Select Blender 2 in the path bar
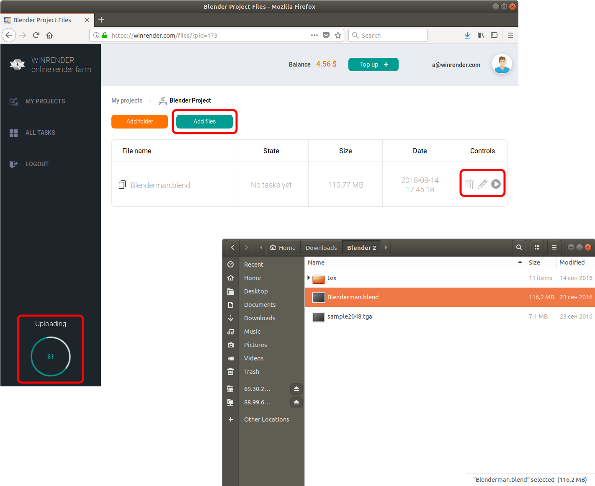Screen dimensions: 595x486 click(x=362, y=247)
